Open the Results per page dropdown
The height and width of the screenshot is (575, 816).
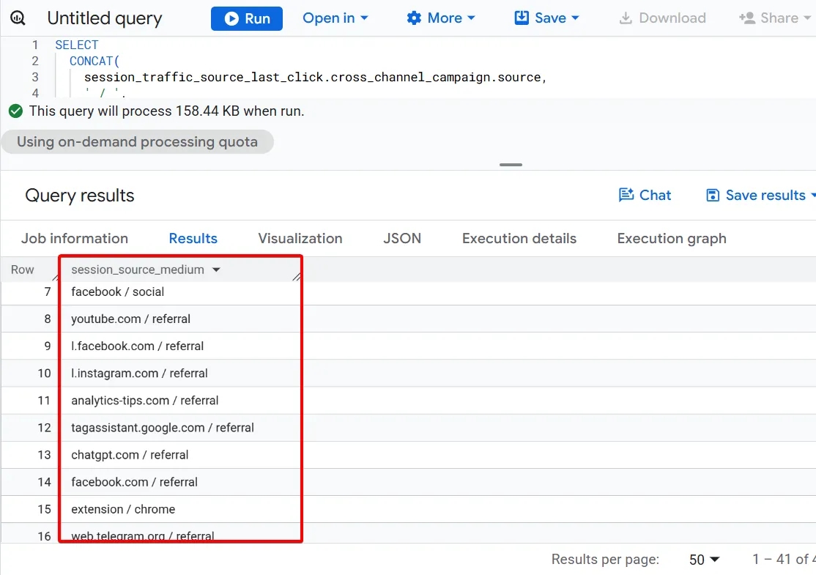tap(704, 560)
